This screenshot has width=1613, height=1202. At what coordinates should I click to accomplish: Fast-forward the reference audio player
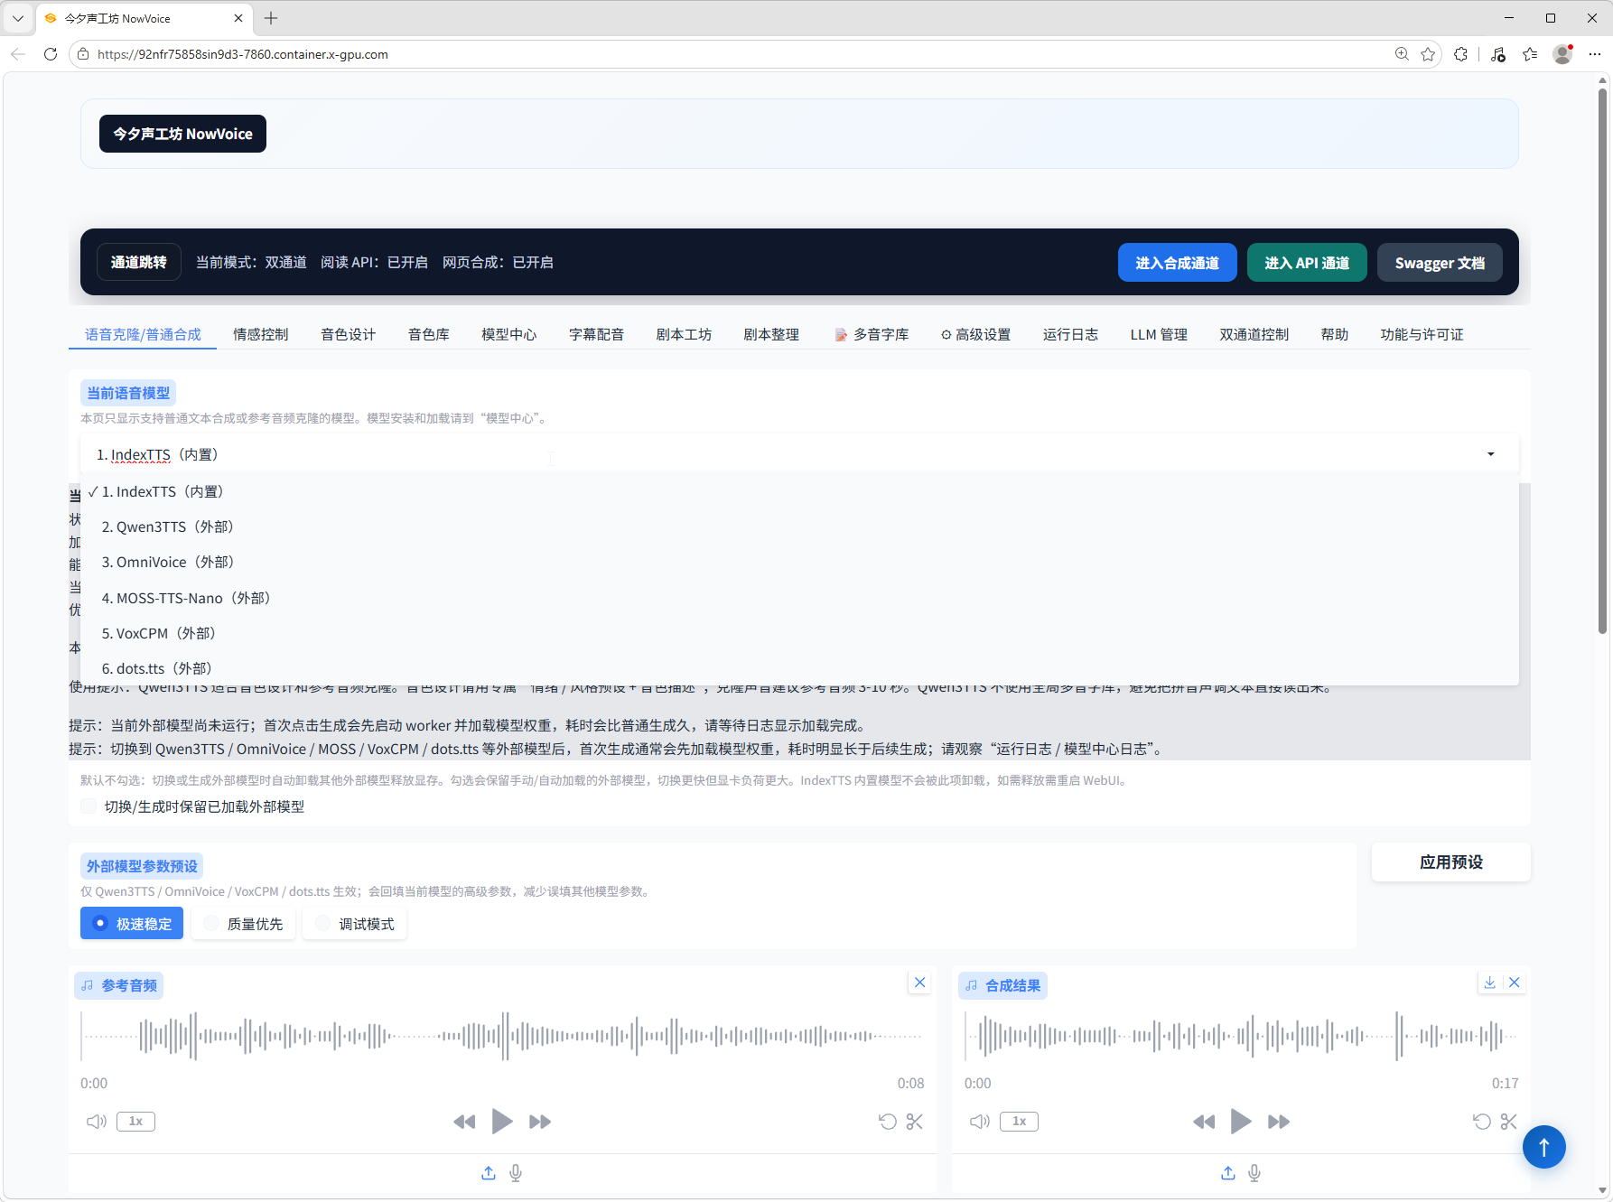(x=540, y=1122)
